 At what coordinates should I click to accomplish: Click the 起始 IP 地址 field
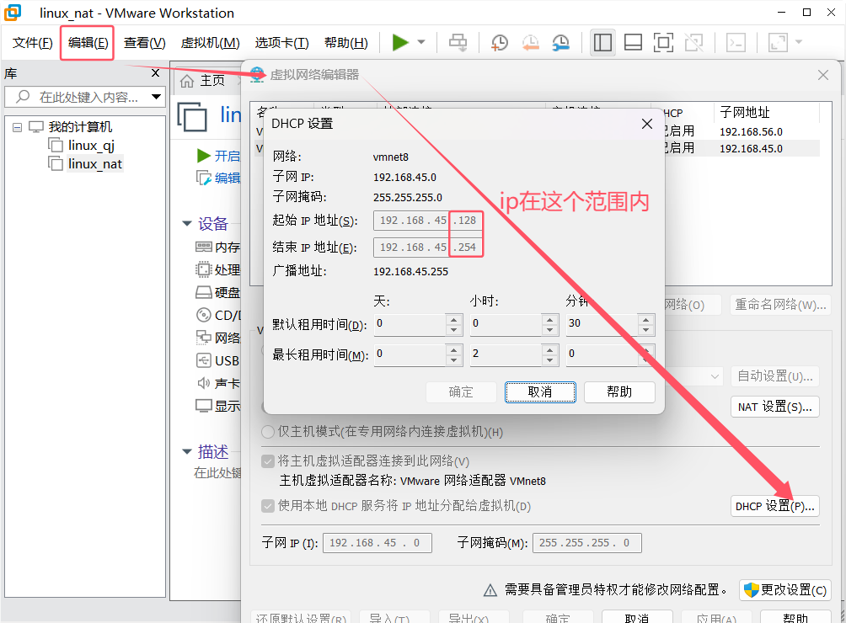[426, 221]
